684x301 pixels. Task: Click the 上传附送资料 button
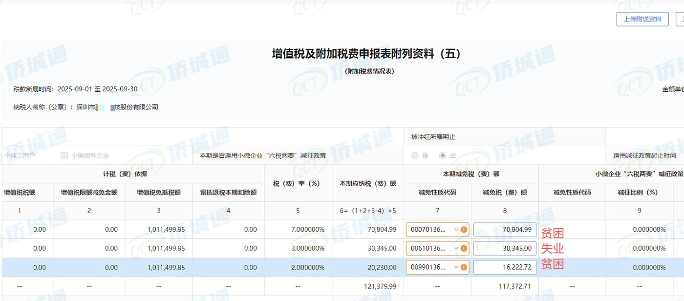[642, 19]
